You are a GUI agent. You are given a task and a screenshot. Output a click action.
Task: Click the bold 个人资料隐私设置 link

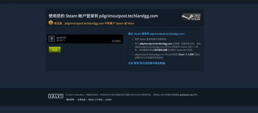158,50
